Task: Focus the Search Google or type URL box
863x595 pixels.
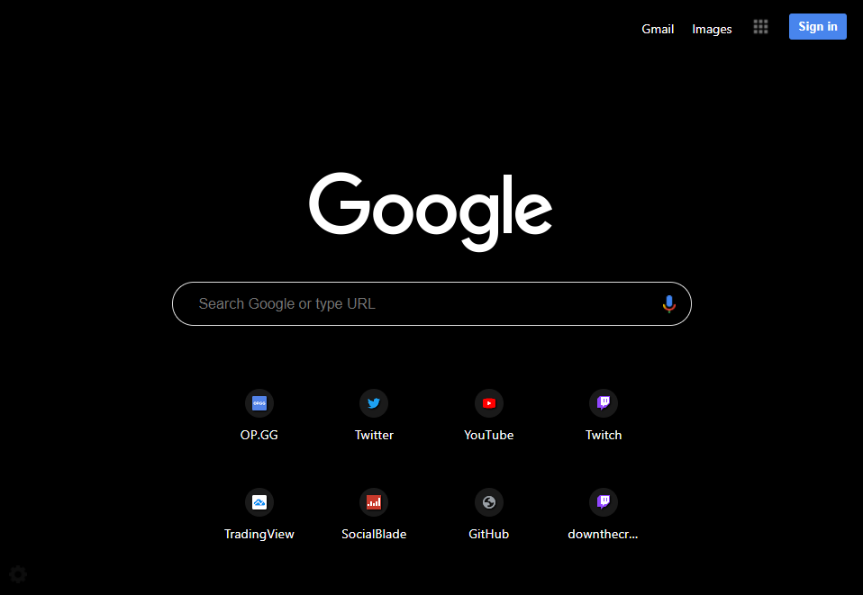Action: click(431, 304)
